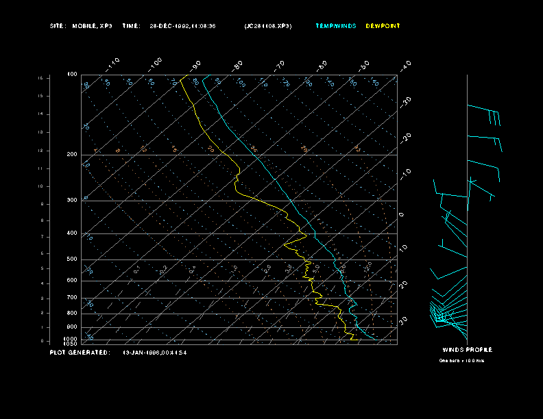
Task: Click the "100" pressure level label
Action: tap(72, 75)
